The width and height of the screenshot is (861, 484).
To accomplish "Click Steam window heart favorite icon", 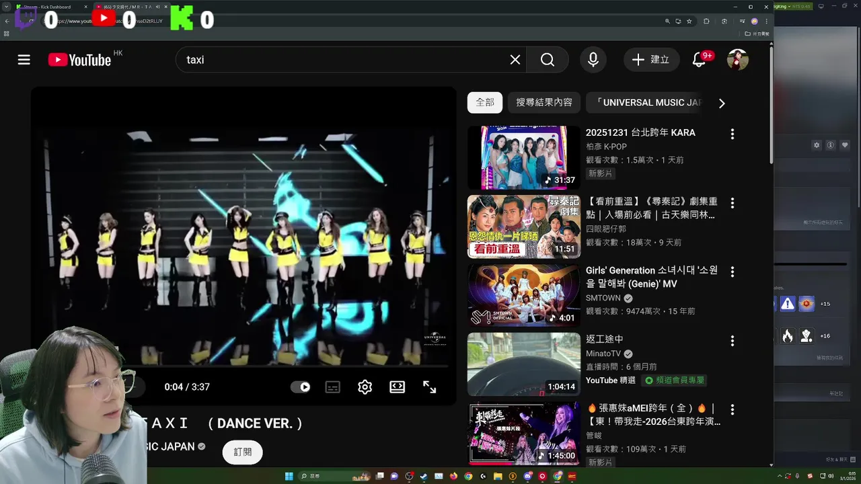I will click(846, 145).
